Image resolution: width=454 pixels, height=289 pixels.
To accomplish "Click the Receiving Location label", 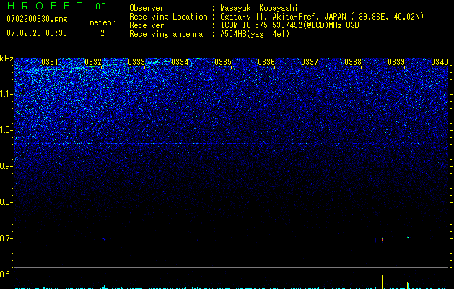I will tap(168, 17).
